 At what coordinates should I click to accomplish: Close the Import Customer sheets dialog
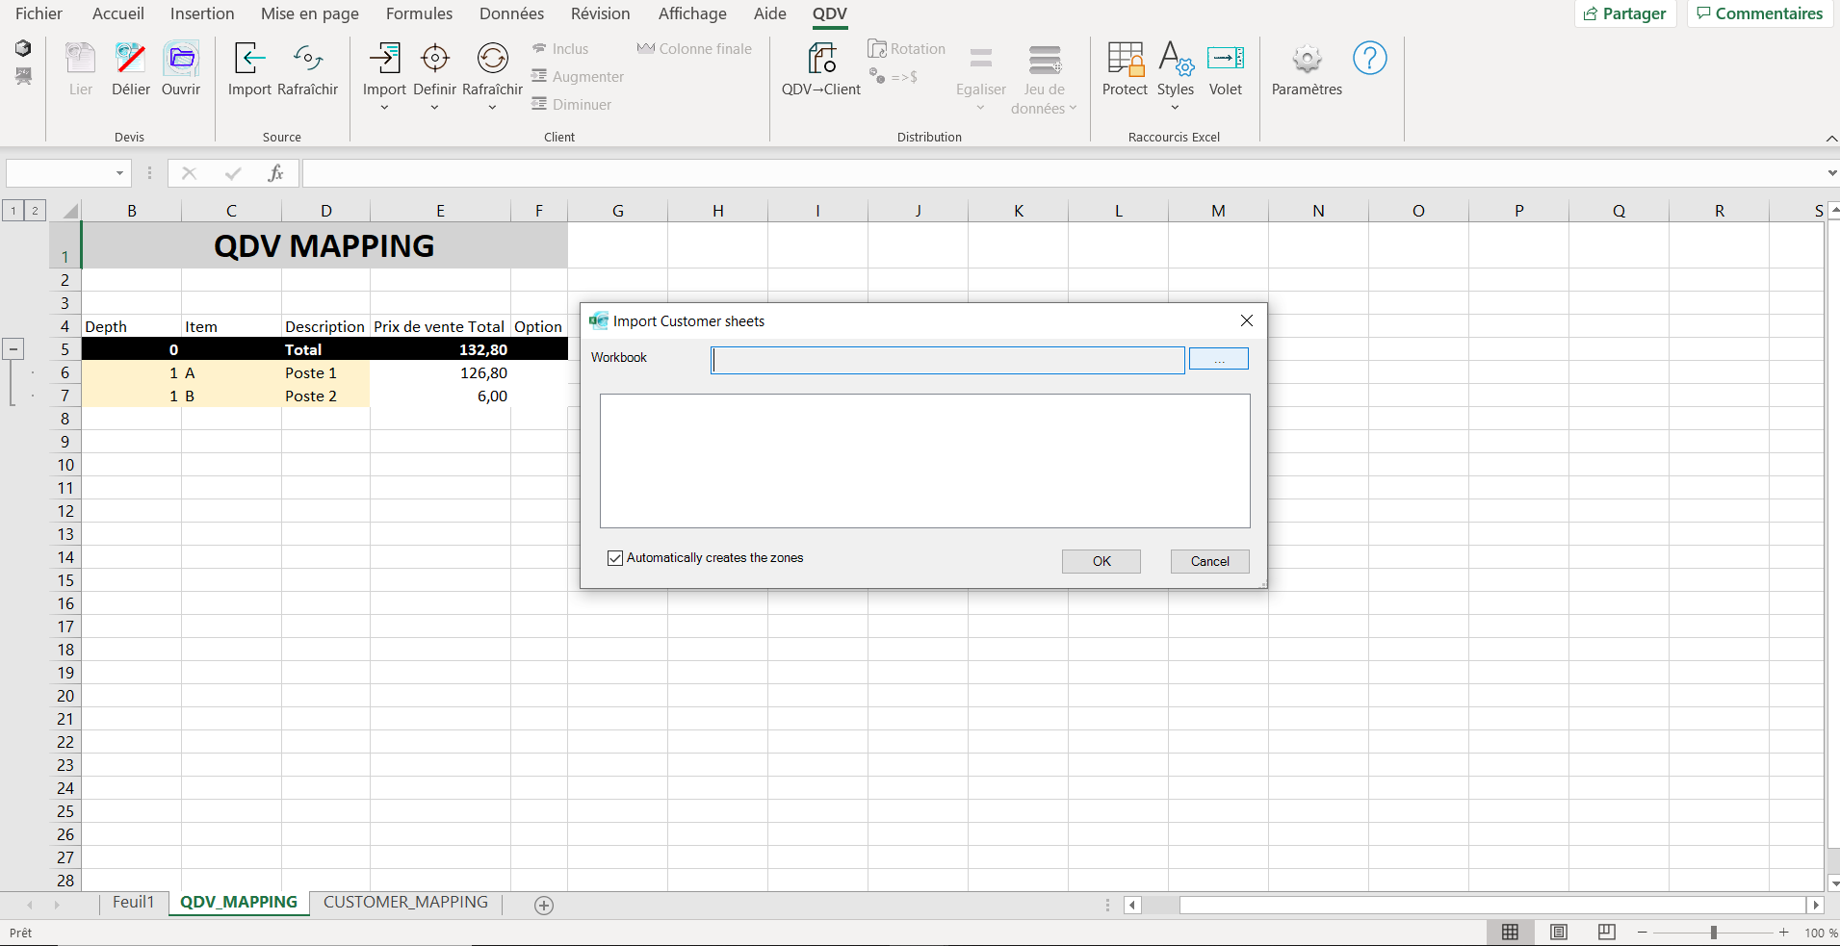click(x=1246, y=320)
